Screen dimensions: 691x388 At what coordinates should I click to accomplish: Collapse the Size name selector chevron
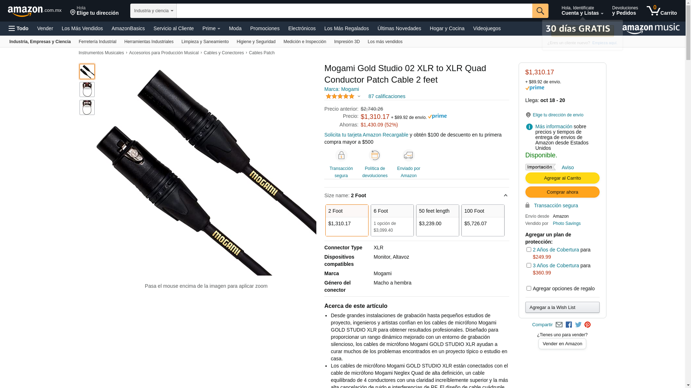coord(505,196)
